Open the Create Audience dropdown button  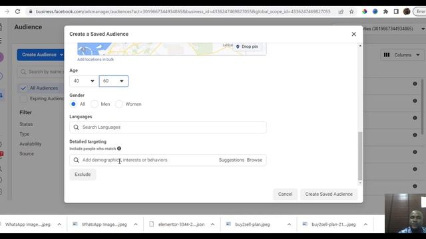tap(40, 54)
